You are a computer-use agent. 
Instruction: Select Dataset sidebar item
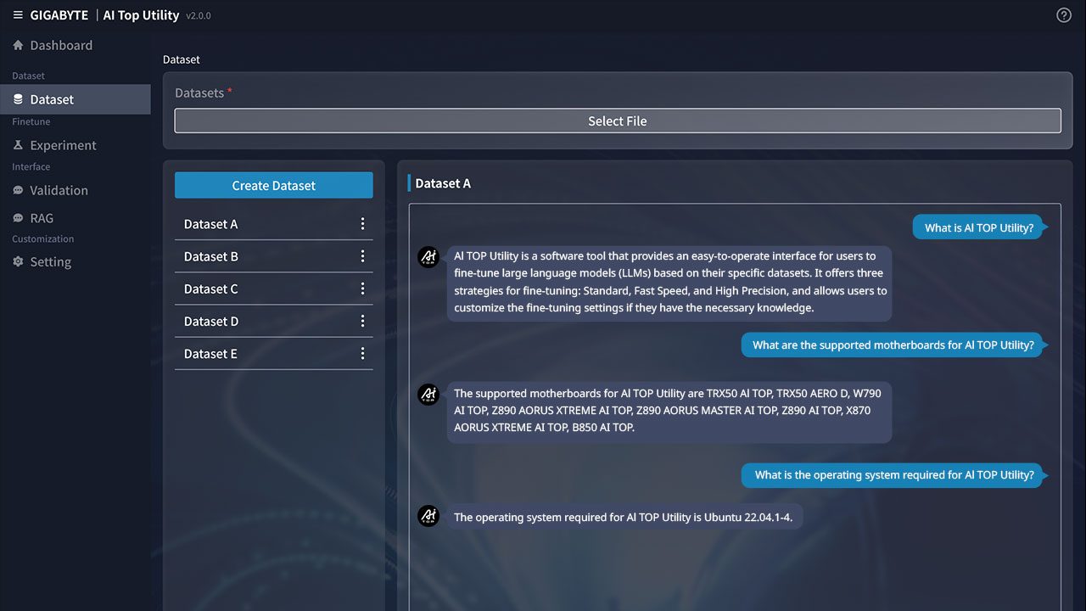point(76,99)
